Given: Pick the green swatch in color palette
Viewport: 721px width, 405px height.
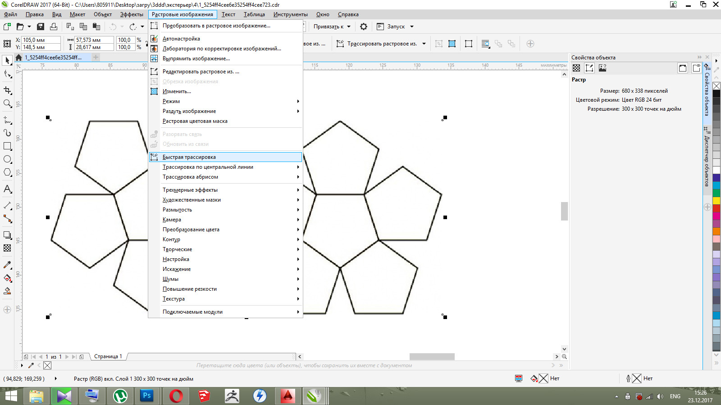Looking at the screenshot, I should pos(716,193).
